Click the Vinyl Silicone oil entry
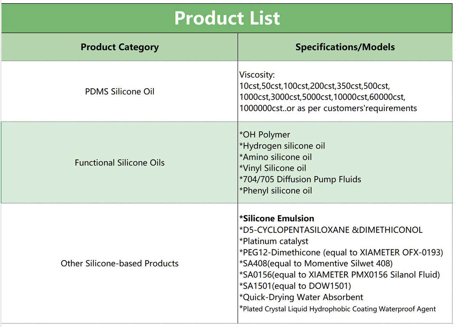 coord(273,168)
